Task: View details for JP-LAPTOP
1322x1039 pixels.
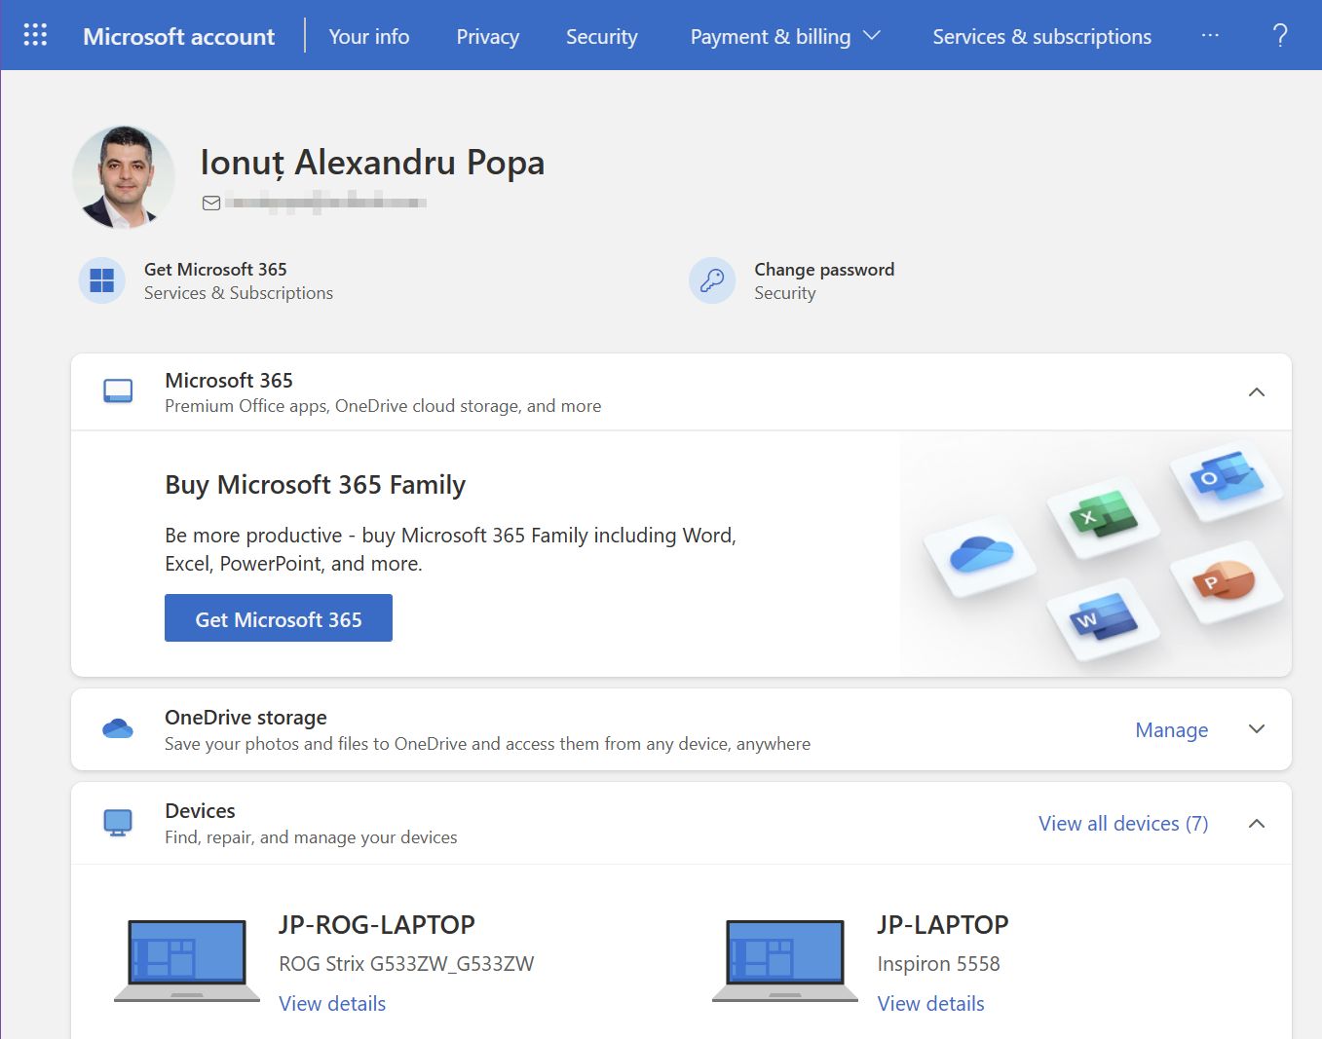Action: click(x=931, y=1003)
